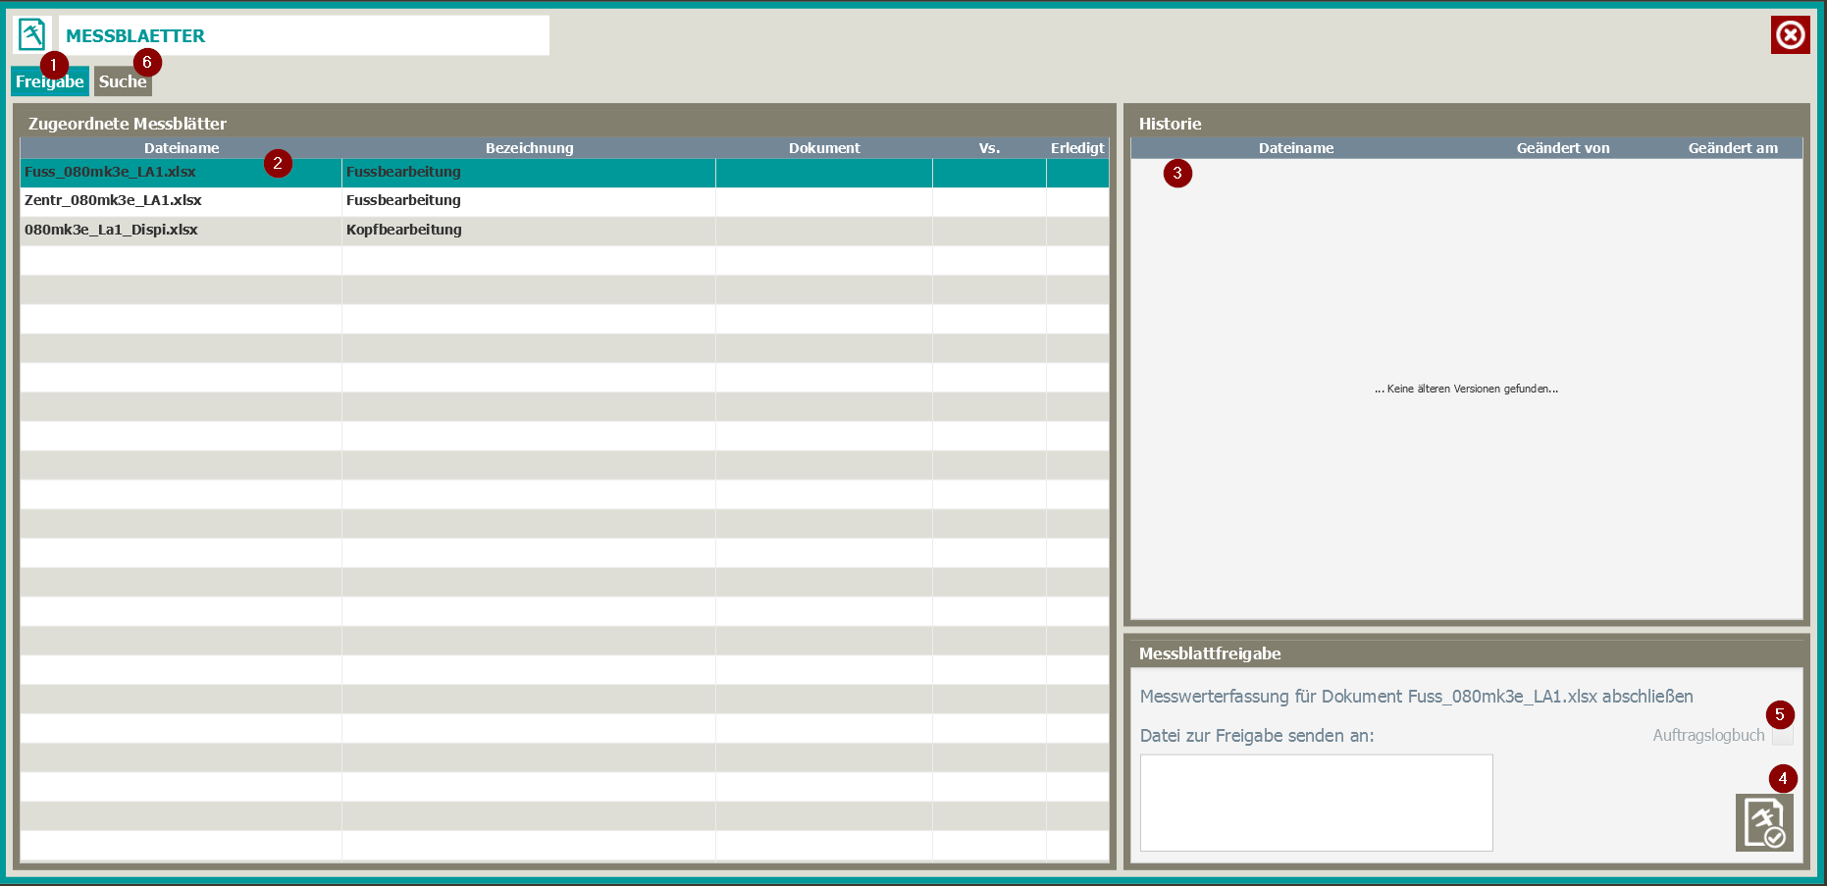Click the Erledigt column header
This screenshot has width=1827, height=886.
tap(1076, 148)
